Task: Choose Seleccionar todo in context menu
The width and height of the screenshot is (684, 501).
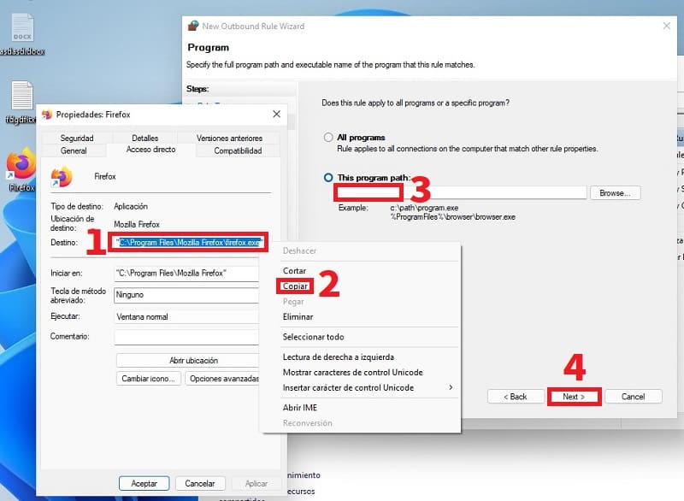Action: pyautogui.click(x=313, y=337)
